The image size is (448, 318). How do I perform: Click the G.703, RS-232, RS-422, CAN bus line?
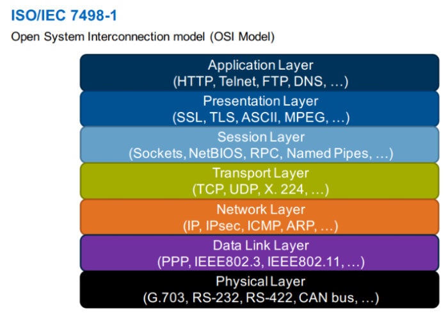tap(261, 298)
